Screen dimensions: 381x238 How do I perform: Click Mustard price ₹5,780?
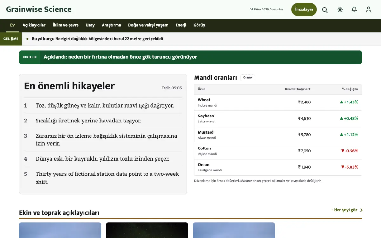point(304,135)
